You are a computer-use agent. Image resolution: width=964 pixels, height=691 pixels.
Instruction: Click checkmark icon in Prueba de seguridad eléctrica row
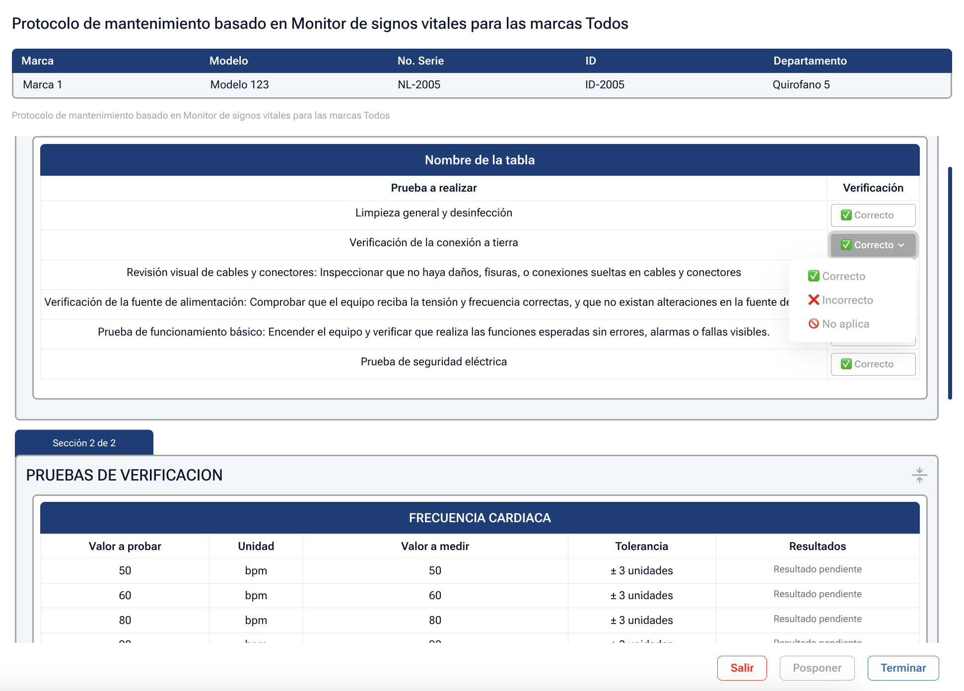coord(846,364)
